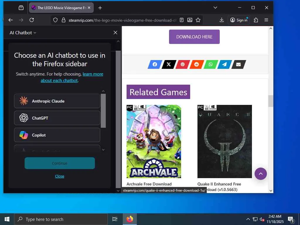
Task: Switch to The LEGO Movie Videogame tab
Action: click(x=61, y=8)
